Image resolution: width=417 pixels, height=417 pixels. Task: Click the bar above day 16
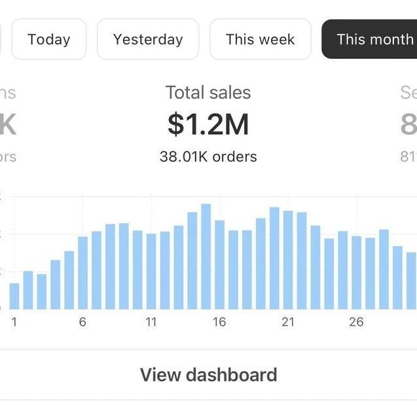(x=220, y=264)
